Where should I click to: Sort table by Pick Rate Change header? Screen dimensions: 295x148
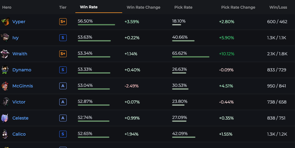[238, 7]
